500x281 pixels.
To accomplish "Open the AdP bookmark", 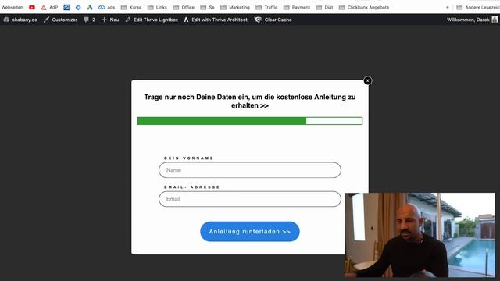I will 49,7.
